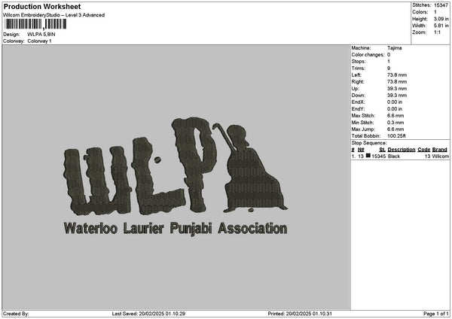
Task: Click the 'Created By:' footer label
Action: point(16,314)
